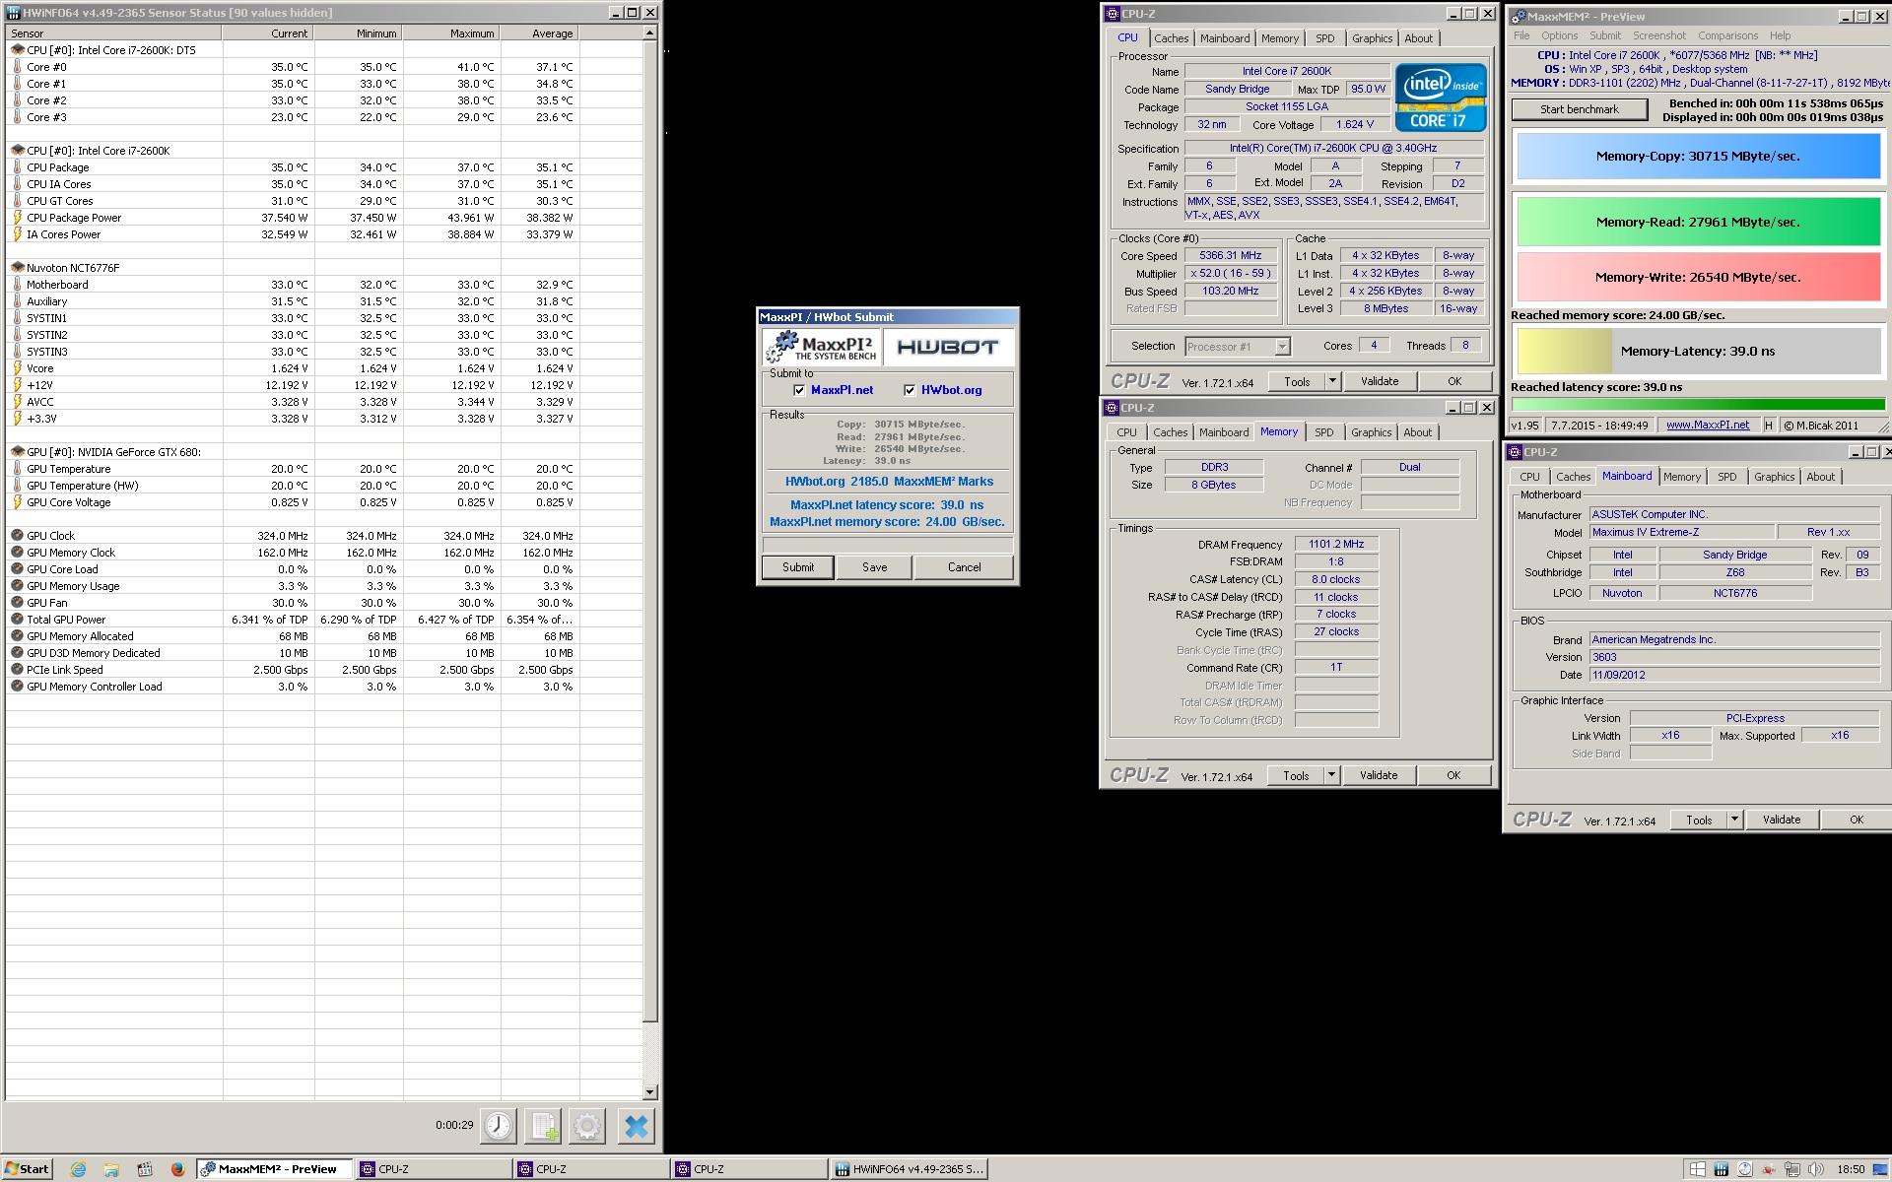
Task: Click Start benchmark in MaxxMEM
Action: click(1579, 109)
